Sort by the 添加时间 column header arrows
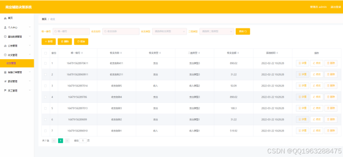The height and width of the screenshot is (157, 343). coord(277,53)
